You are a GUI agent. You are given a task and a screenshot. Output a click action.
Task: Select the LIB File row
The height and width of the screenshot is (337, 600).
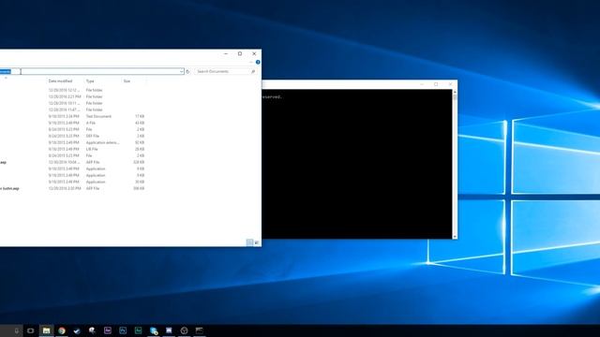pyautogui.click(x=73, y=149)
